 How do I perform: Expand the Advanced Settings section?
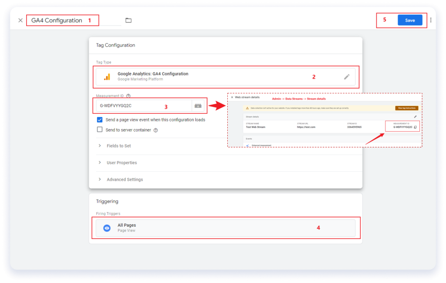click(125, 179)
